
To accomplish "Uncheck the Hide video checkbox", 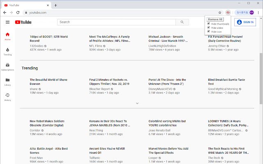I will pos(208,27).
